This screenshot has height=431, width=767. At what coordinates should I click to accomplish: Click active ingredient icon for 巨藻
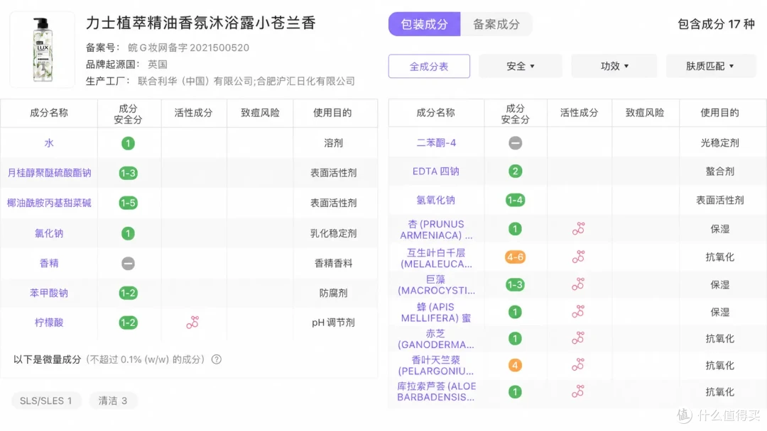(x=579, y=284)
